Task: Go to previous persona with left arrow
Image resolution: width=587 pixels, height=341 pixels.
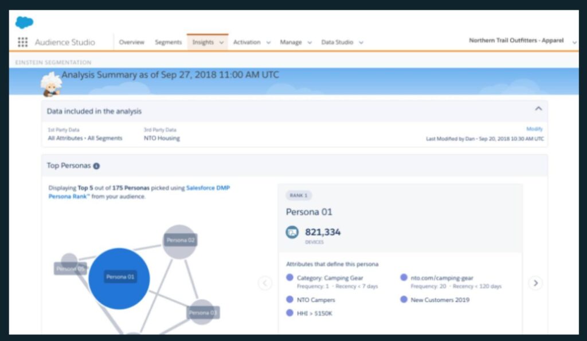Action: pos(265,283)
